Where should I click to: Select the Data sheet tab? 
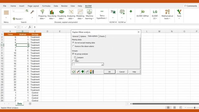click(x=20, y=104)
